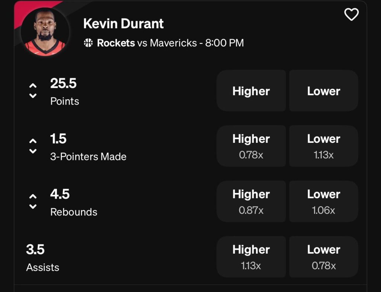Tap the 3.5 Assists stat line
Image resolution: width=381 pixels, height=292 pixels.
click(42, 257)
